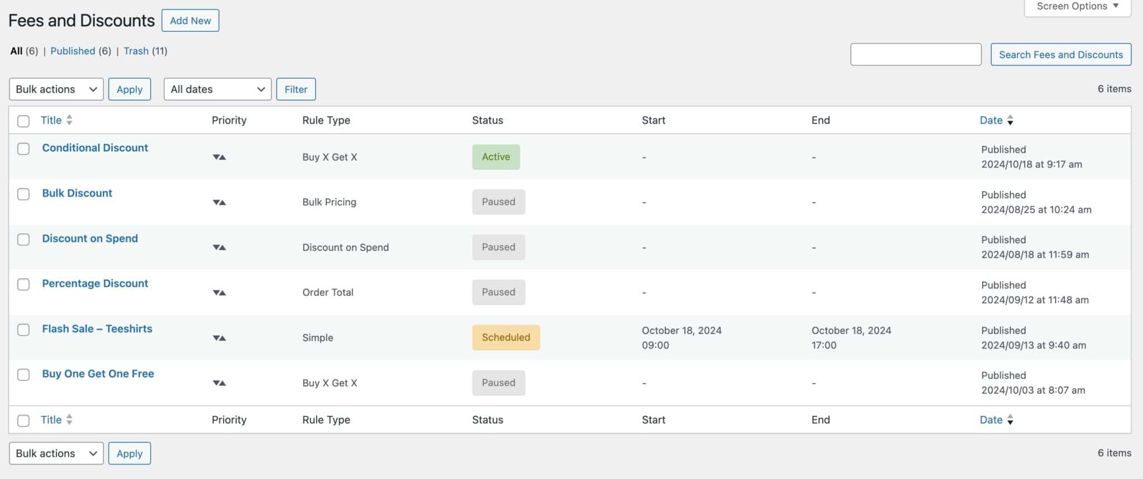Click Paused badge in Percentage Discount row
This screenshot has height=479, width=1143.
498,292
